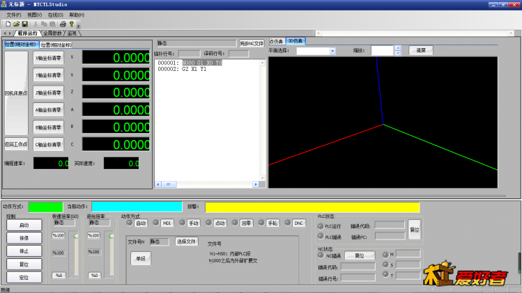Screen dimensions: 522x293
Task: Click the code list horizontal scrollbar thumb
Action: [169, 184]
